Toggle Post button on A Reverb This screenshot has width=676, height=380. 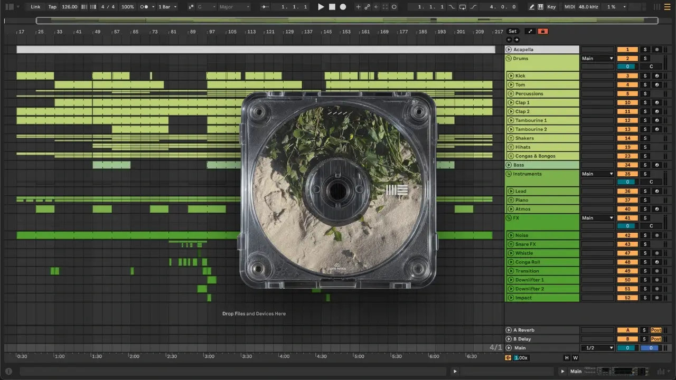point(656,330)
